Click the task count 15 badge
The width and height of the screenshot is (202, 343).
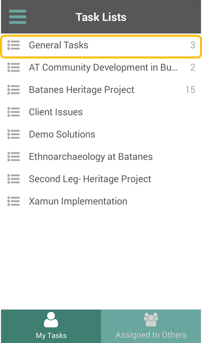190,90
